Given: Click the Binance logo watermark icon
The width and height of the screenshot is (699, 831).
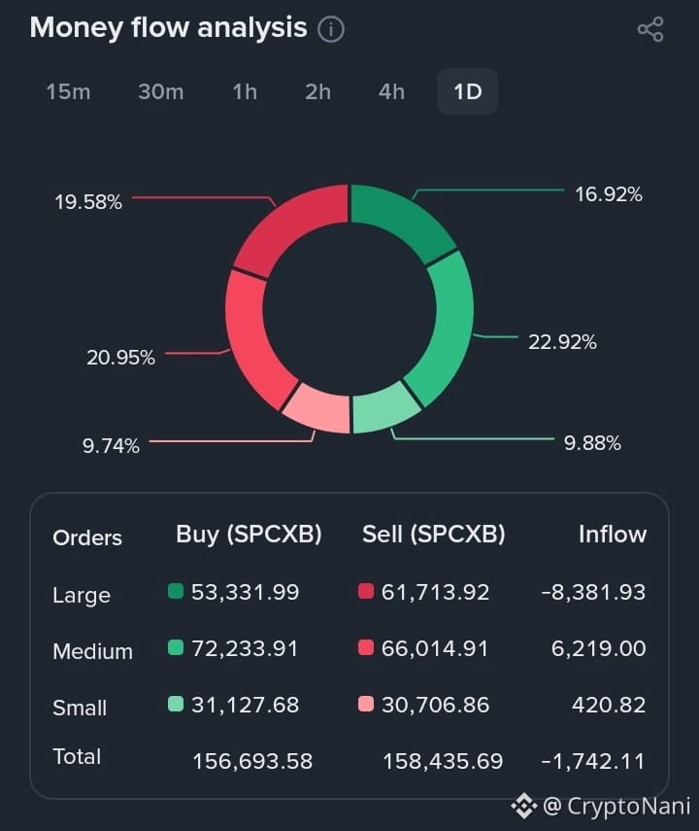Looking at the screenshot, I should tap(523, 806).
